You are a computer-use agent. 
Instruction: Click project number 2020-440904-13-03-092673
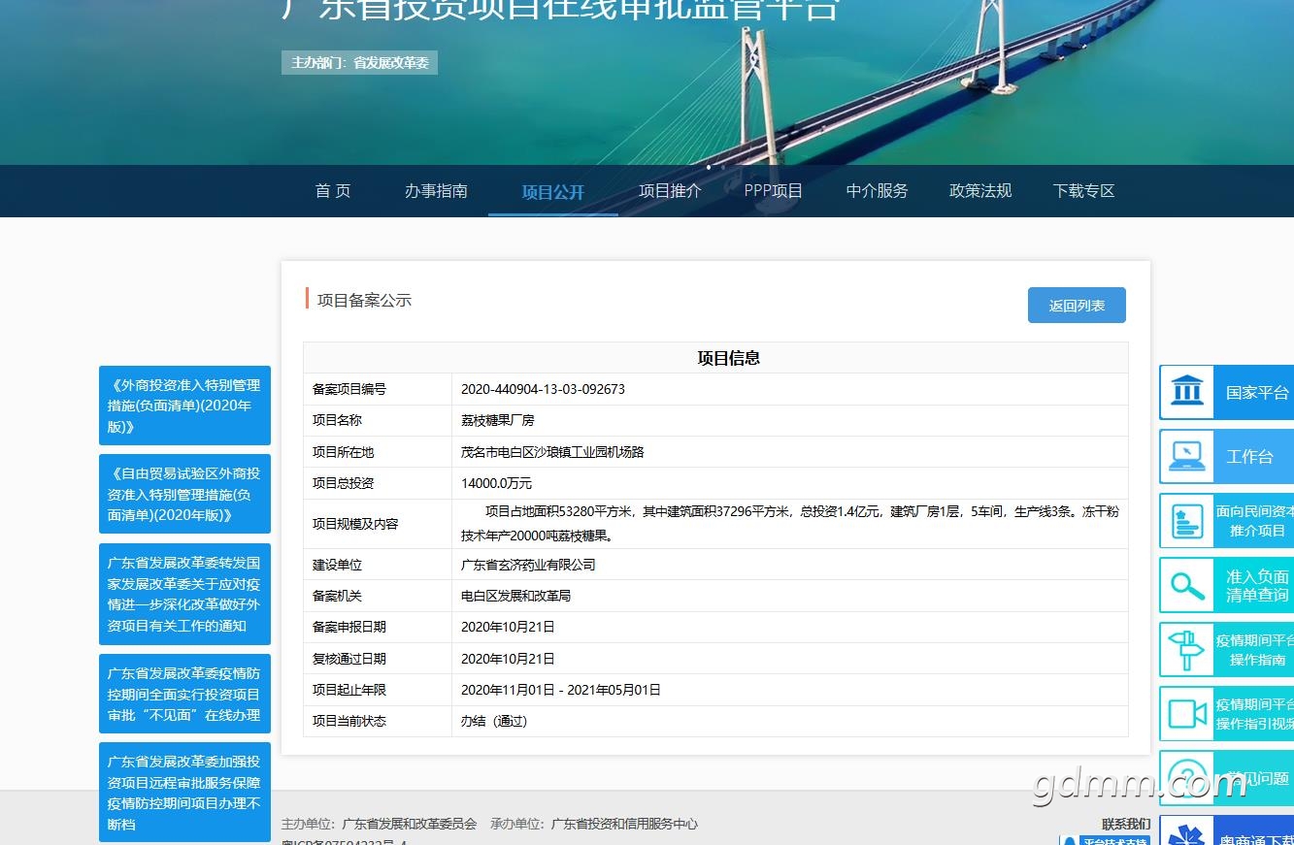pos(543,389)
